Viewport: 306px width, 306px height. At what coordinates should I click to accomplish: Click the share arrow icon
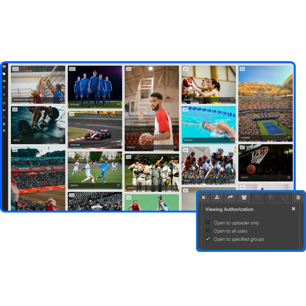tap(230, 198)
